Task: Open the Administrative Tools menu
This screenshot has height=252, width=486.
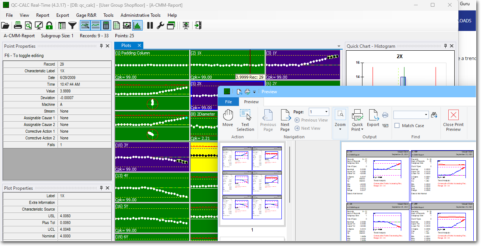Action: click(141, 15)
